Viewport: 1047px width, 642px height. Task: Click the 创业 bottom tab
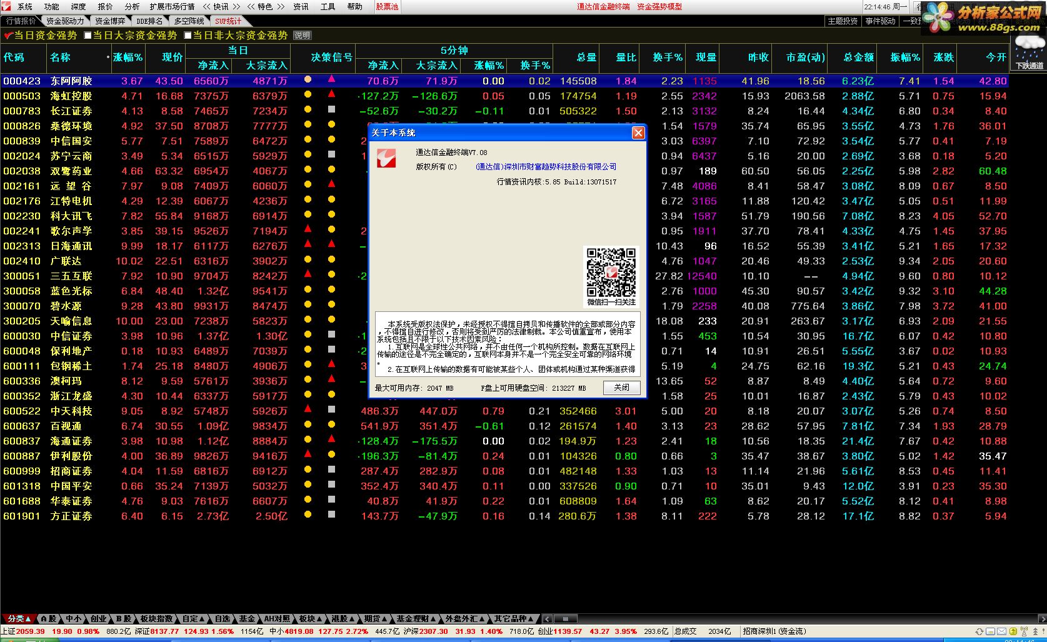point(98,619)
